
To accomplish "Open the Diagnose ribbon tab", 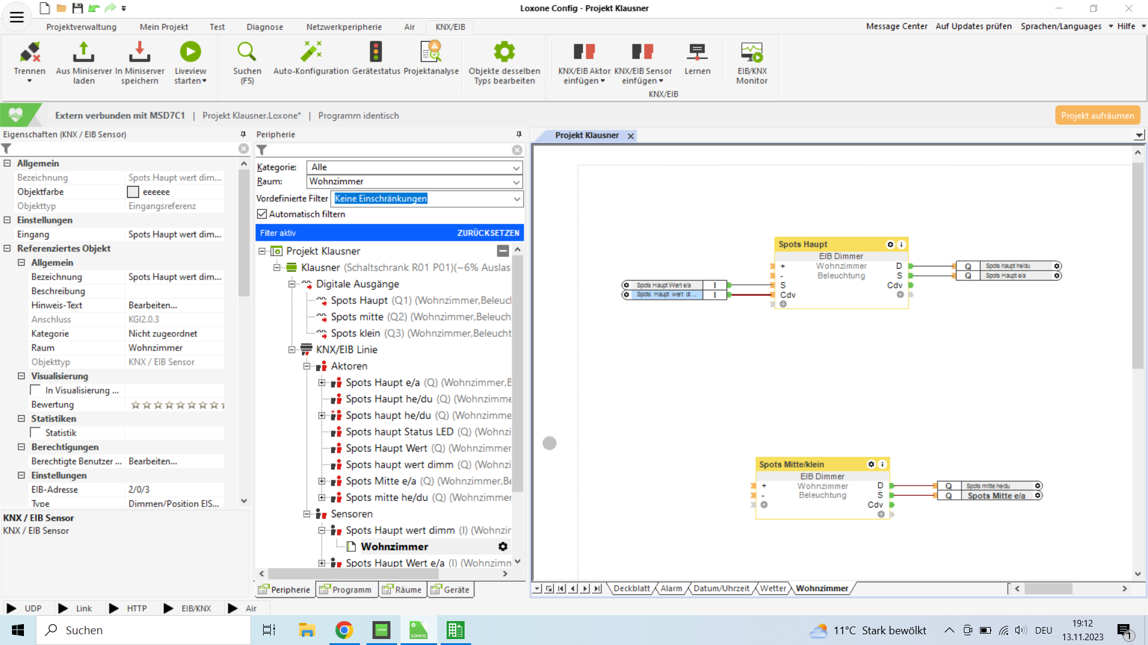I will [264, 27].
